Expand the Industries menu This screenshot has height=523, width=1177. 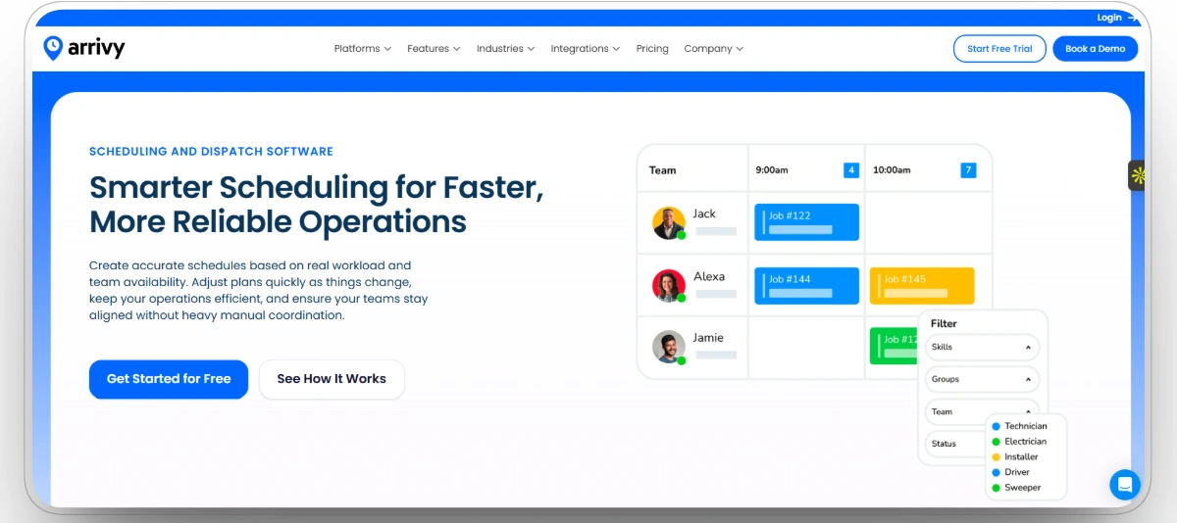[505, 49]
